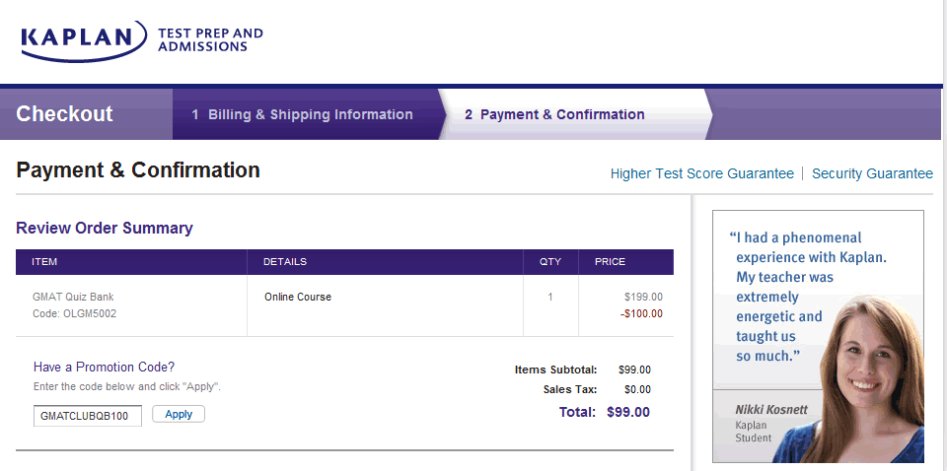947x471 pixels.
Task: Click the QTY column header
Action: (549, 262)
